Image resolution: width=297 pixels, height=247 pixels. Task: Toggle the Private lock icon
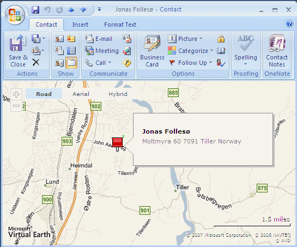[221, 39]
